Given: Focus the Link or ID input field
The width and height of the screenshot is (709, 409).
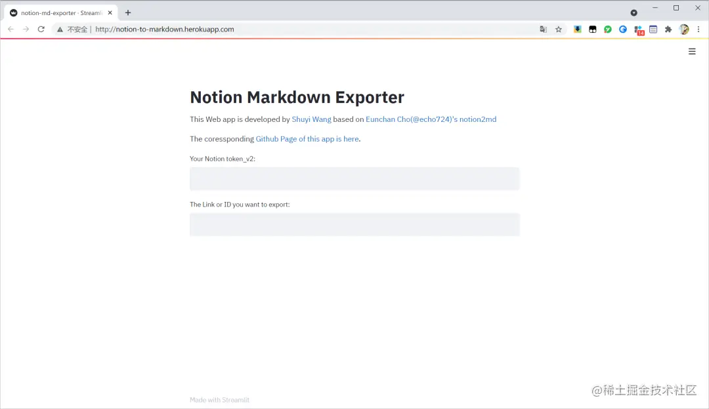Looking at the screenshot, I should (354, 224).
